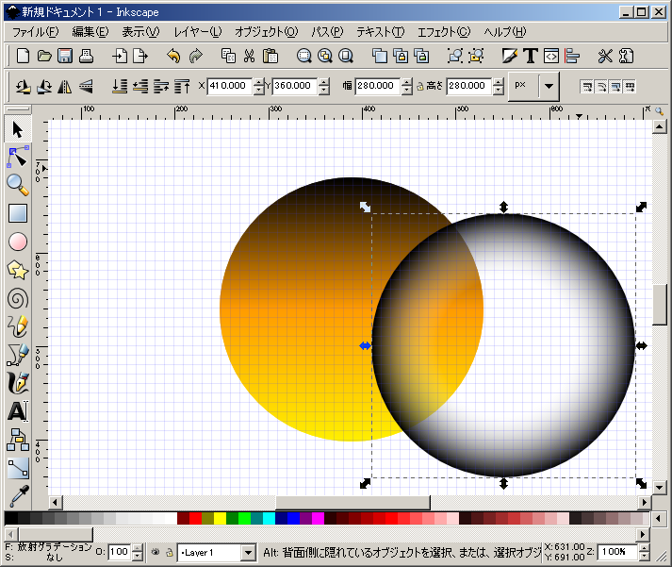Select the Selector arrow tool

point(18,129)
